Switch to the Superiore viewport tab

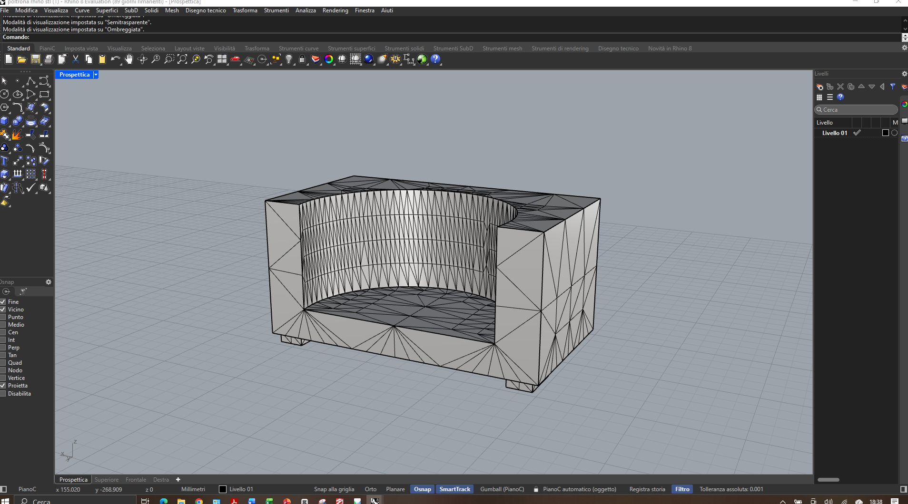click(x=107, y=480)
